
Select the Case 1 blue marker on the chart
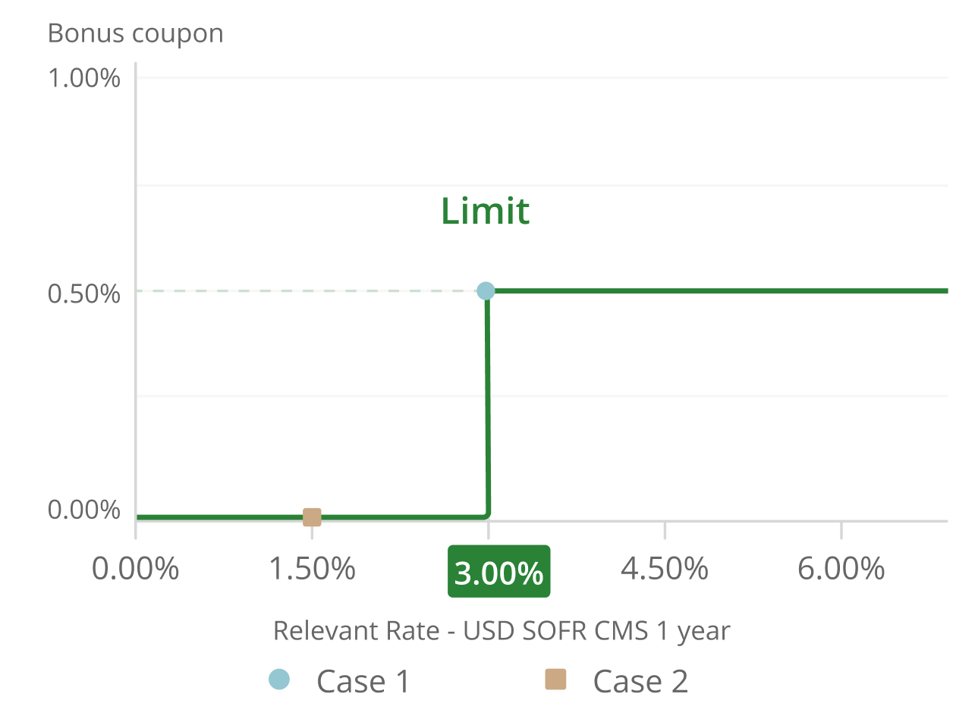tap(486, 290)
